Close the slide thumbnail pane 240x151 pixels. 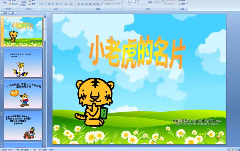44,14
